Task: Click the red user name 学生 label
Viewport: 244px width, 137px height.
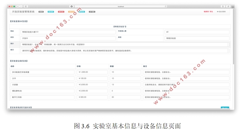Action: [x=208, y=12]
